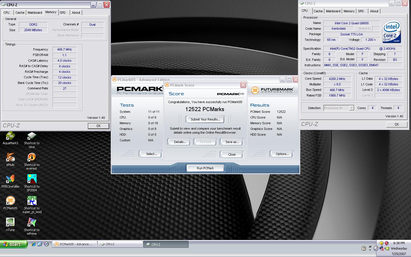Click the help question mark tray icon

coord(364,248)
